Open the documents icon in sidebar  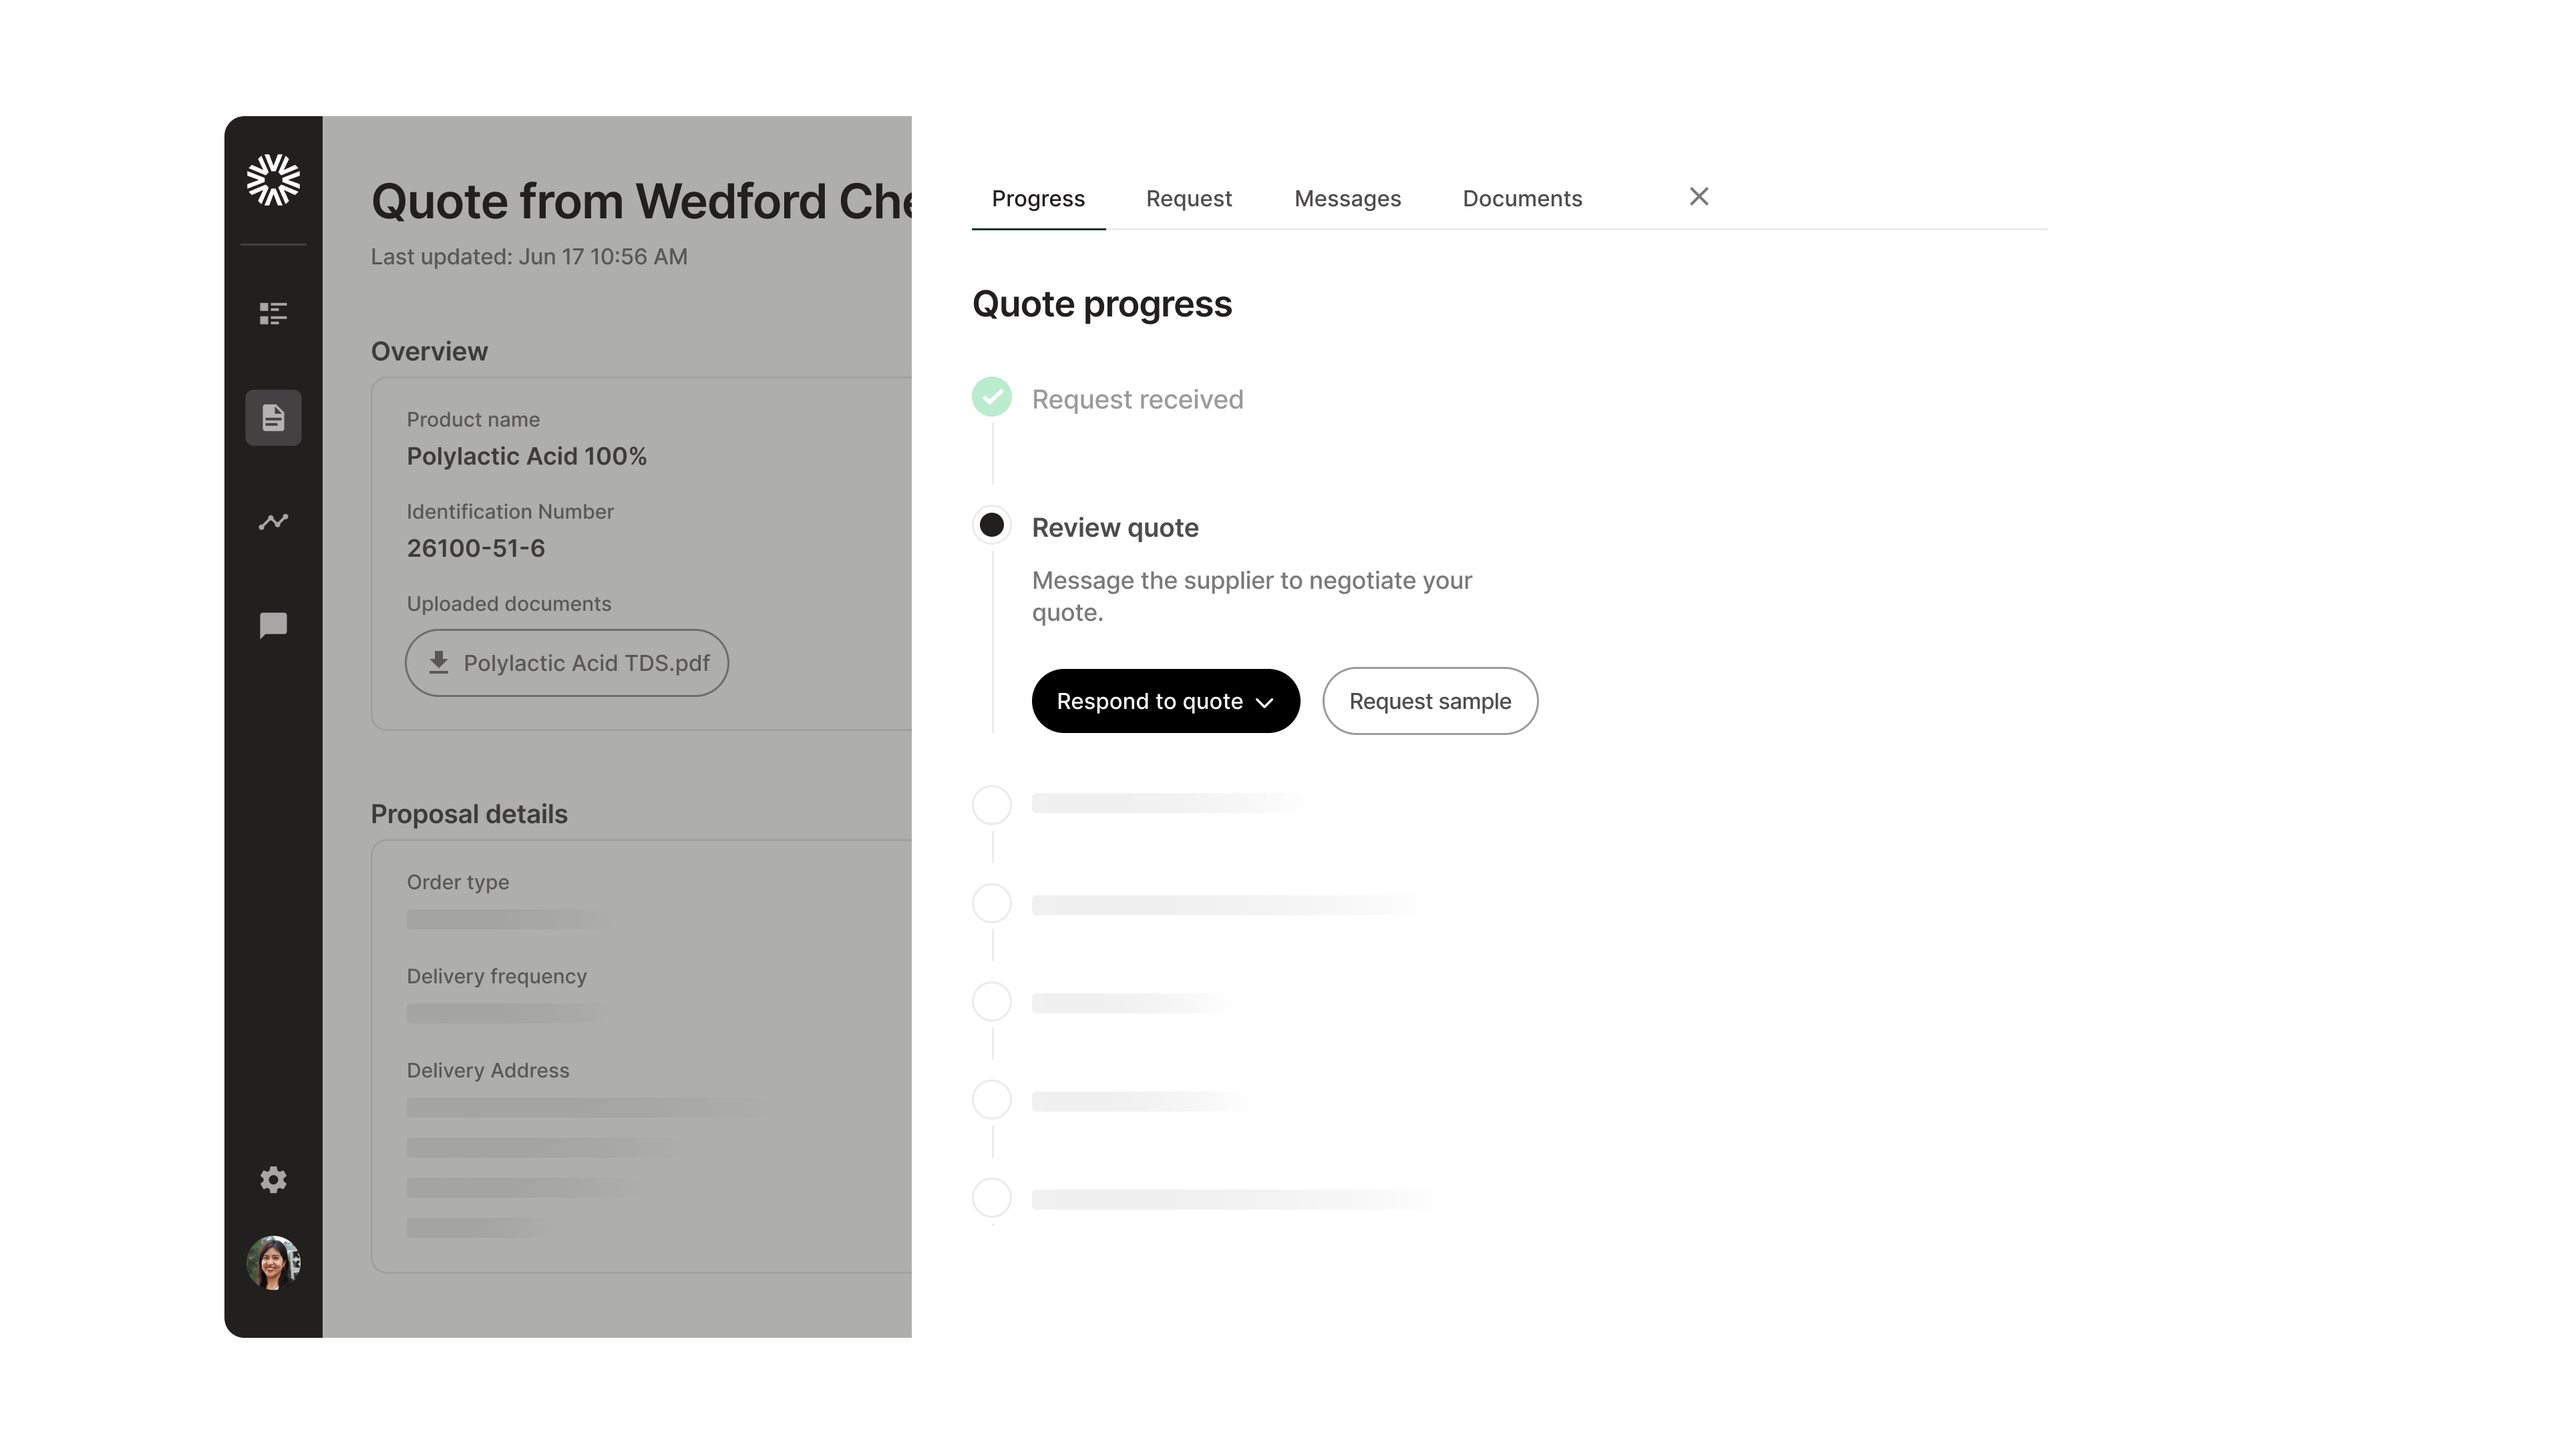coord(273,417)
